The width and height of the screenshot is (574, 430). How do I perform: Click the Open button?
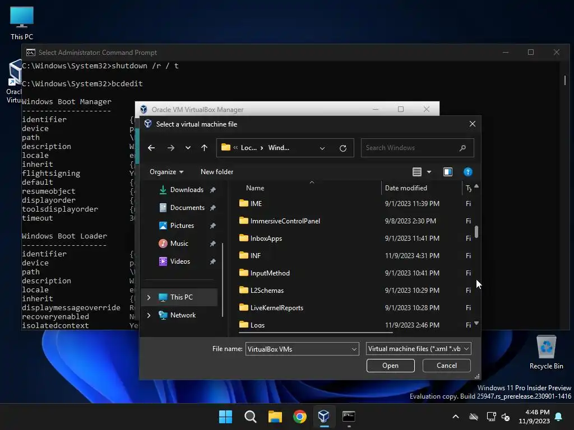click(390, 366)
